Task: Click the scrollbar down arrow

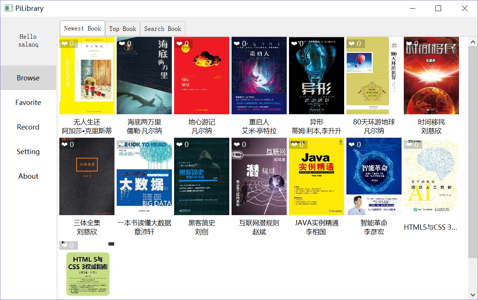Action: click(x=473, y=295)
